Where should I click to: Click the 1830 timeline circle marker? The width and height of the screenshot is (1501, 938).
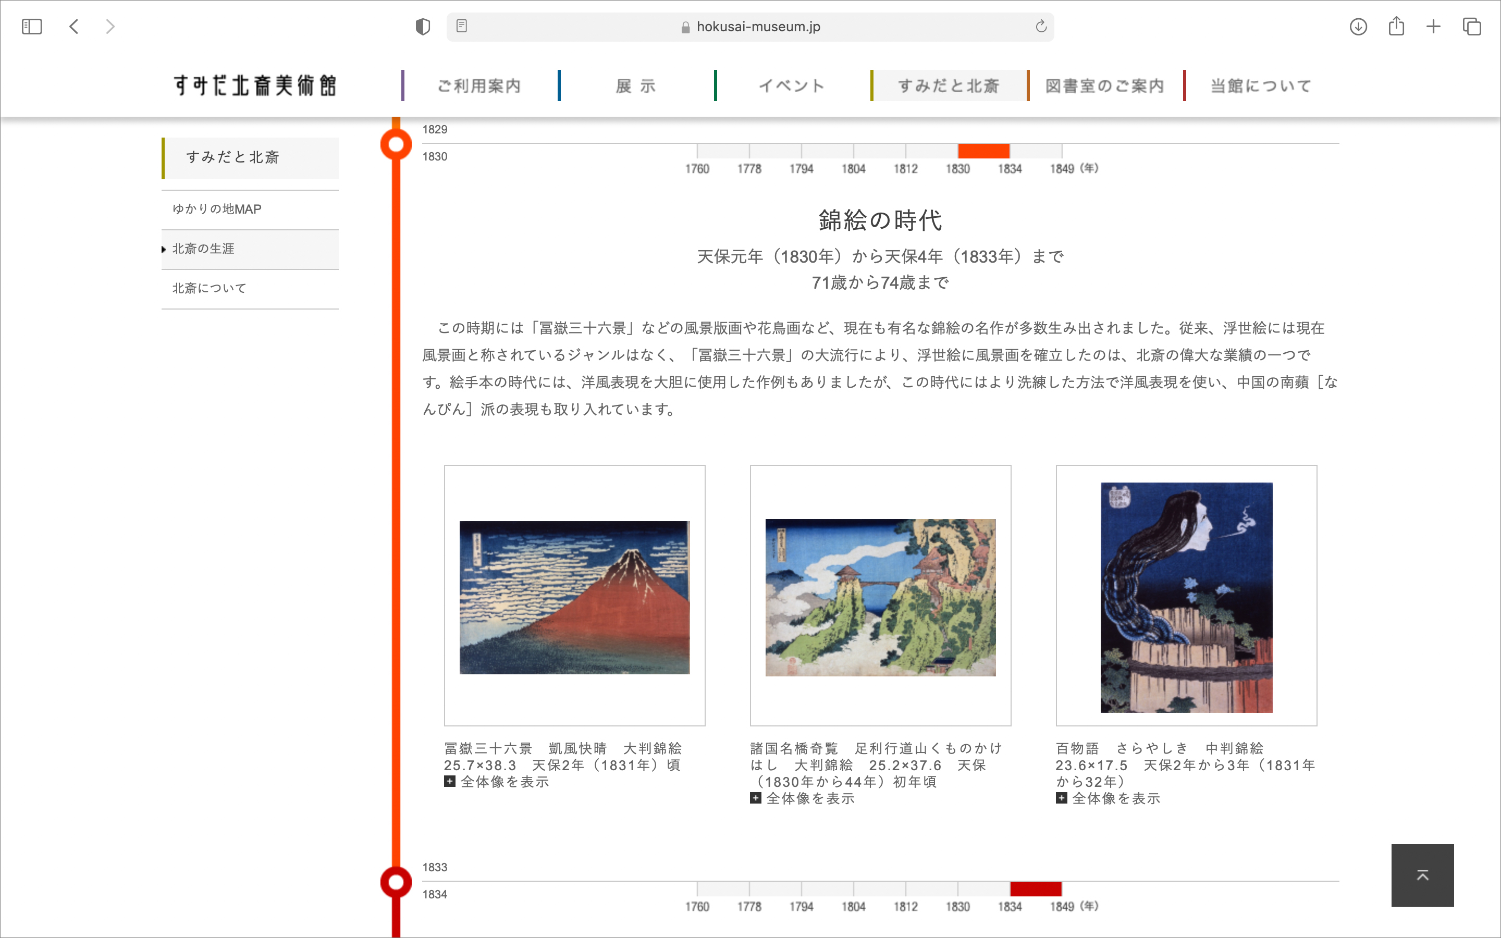[396, 144]
